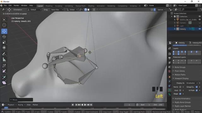Select the Transform tool
This screenshot has width=202, height=113.
tap(4, 48)
